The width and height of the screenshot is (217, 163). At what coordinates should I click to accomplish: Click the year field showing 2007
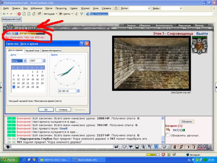pos(36,61)
